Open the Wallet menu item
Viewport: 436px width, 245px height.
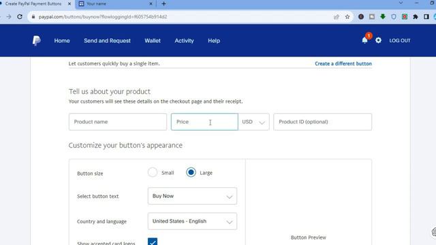(x=153, y=41)
